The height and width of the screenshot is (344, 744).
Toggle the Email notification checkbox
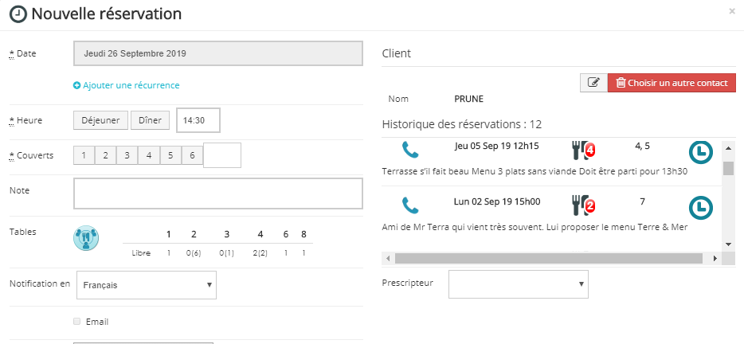coord(76,321)
